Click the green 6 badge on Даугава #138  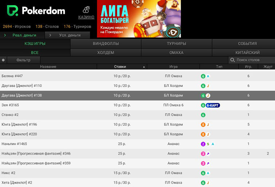tap(203, 95)
